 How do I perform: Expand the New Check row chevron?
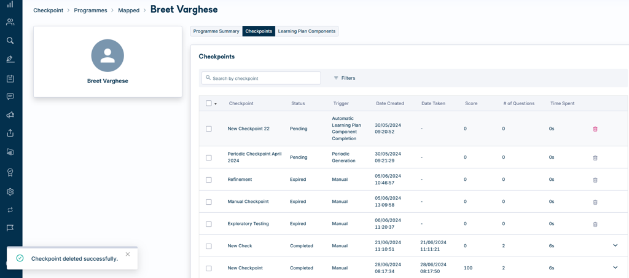(615, 245)
